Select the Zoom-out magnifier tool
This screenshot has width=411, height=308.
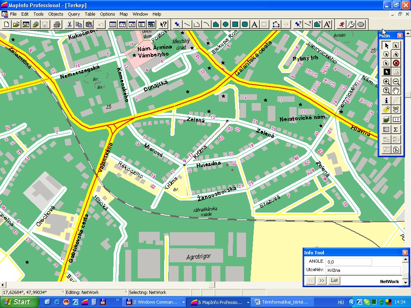point(396,81)
